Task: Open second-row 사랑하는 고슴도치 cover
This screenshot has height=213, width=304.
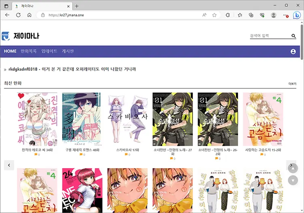Action: (x=37, y=190)
